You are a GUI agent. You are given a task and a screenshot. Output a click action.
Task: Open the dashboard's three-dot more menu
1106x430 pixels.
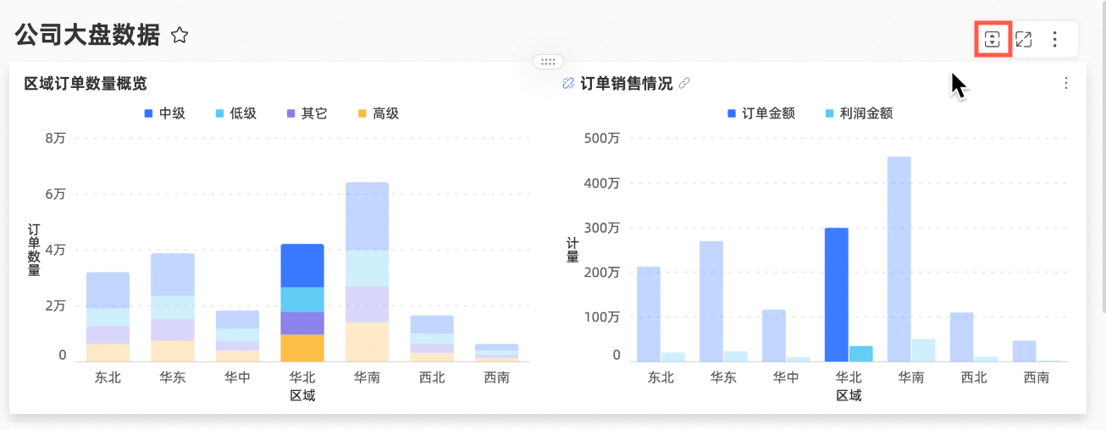click(1054, 39)
